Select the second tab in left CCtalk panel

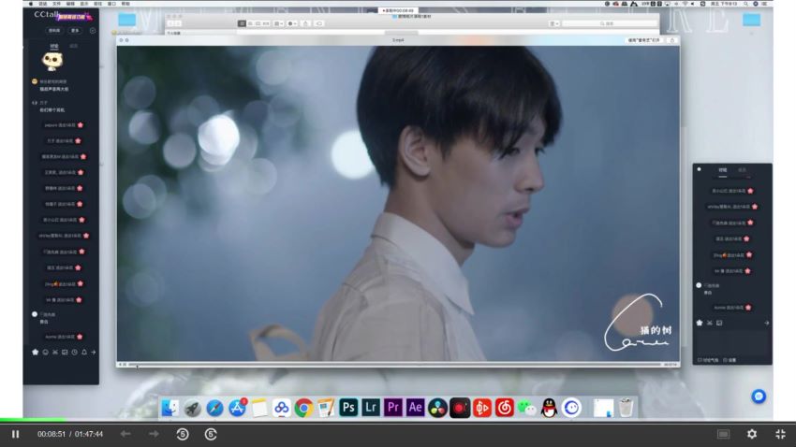74,46
